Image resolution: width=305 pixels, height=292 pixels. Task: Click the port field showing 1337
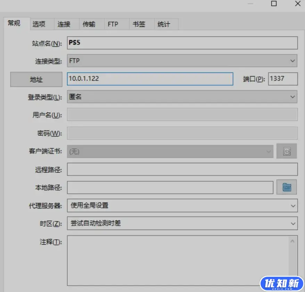tap(282, 79)
